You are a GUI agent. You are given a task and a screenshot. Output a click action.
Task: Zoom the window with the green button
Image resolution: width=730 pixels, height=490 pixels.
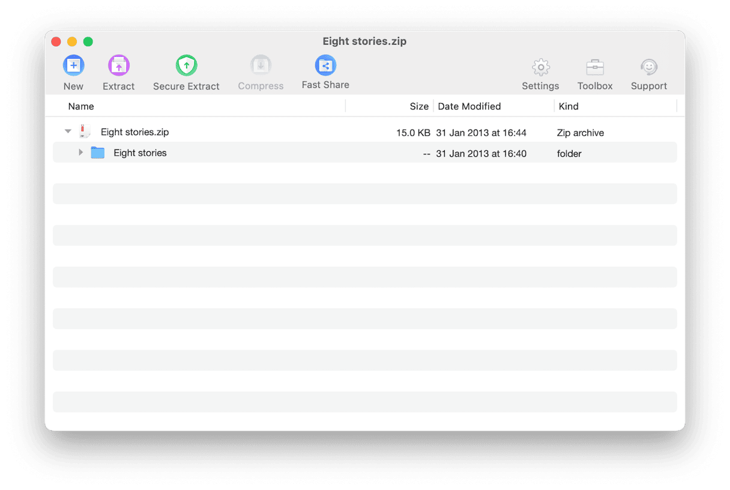(x=88, y=41)
